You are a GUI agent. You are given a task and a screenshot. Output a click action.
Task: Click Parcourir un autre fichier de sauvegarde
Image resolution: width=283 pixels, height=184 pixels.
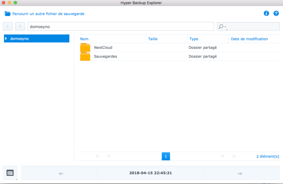[48, 14]
